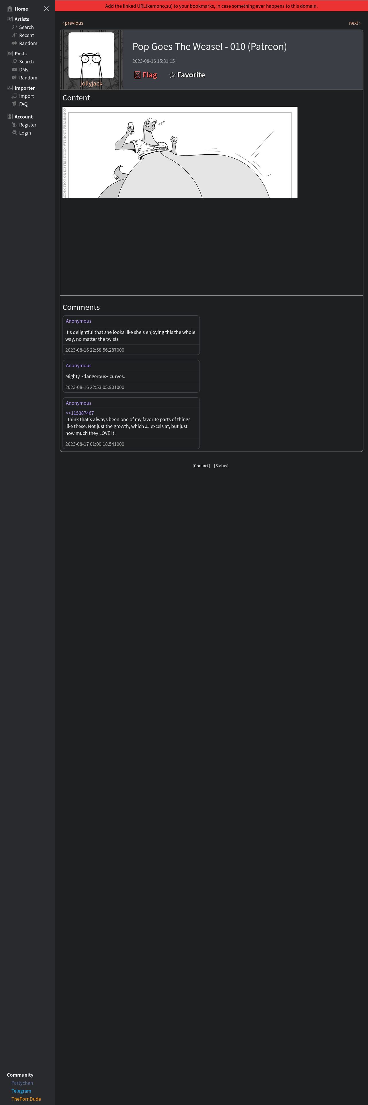Click the Register user icon

pyautogui.click(x=15, y=125)
